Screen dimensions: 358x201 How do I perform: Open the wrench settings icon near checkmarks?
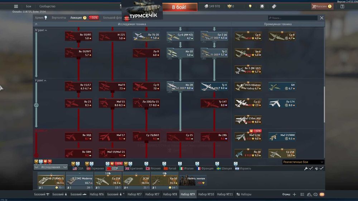click(306, 169)
